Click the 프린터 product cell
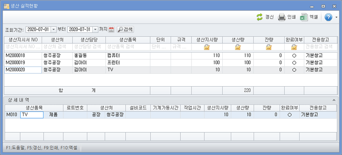 (128, 63)
